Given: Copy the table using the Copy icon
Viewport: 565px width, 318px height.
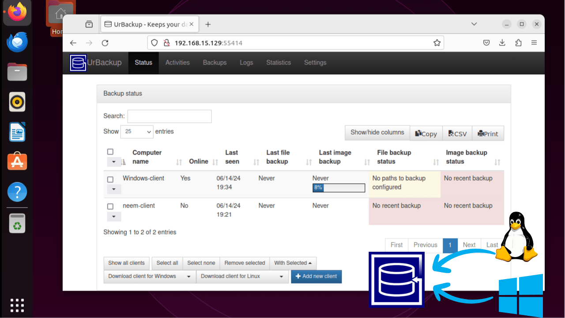Looking at the screenshot, I should pos(426,133).
